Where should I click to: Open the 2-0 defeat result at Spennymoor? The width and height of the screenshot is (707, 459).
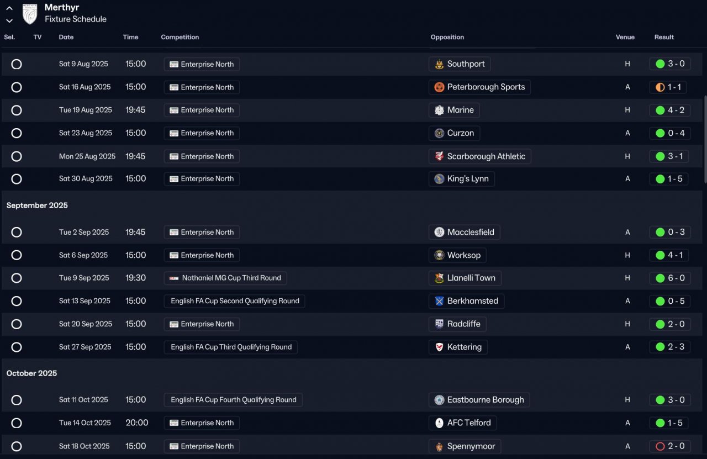669,446
